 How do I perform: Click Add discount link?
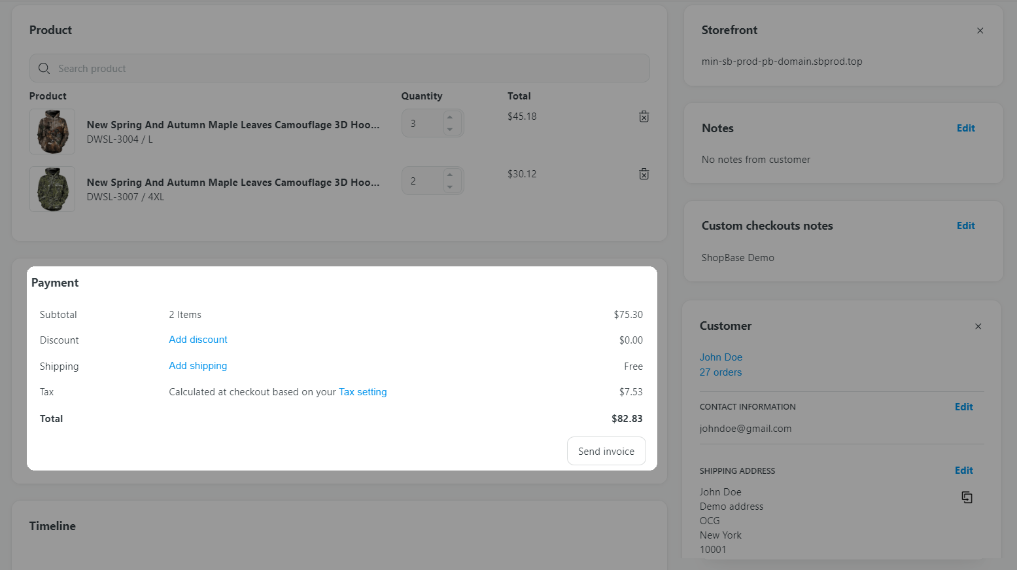(198, 340)
